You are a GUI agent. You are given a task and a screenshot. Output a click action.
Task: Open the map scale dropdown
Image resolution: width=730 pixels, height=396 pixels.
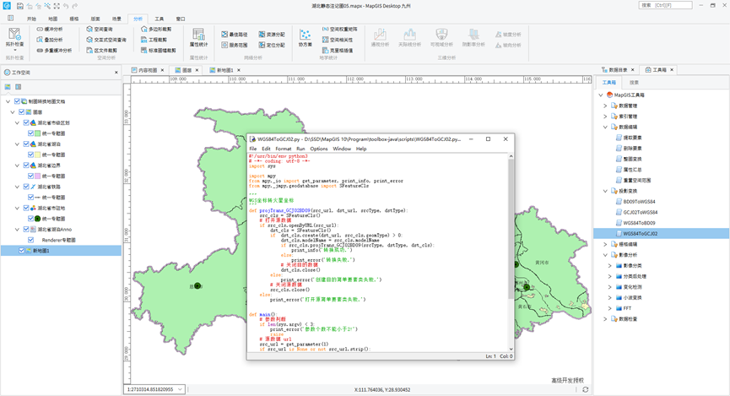[x=180, y=389]
